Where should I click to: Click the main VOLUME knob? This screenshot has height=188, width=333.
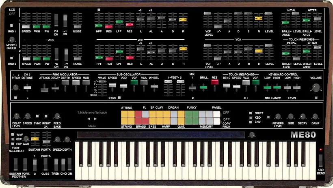click(316, 88)
